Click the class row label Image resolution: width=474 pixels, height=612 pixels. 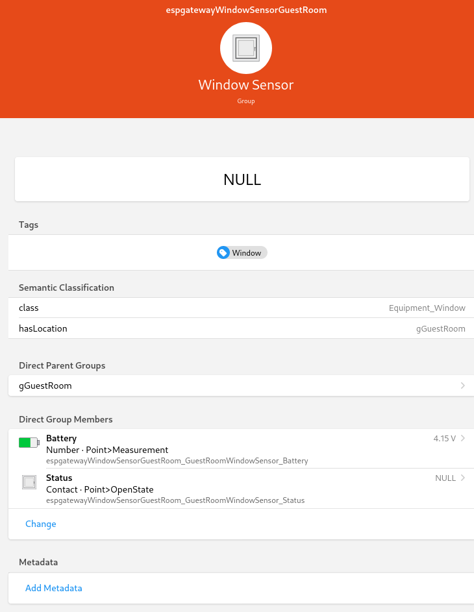point(29,308)
